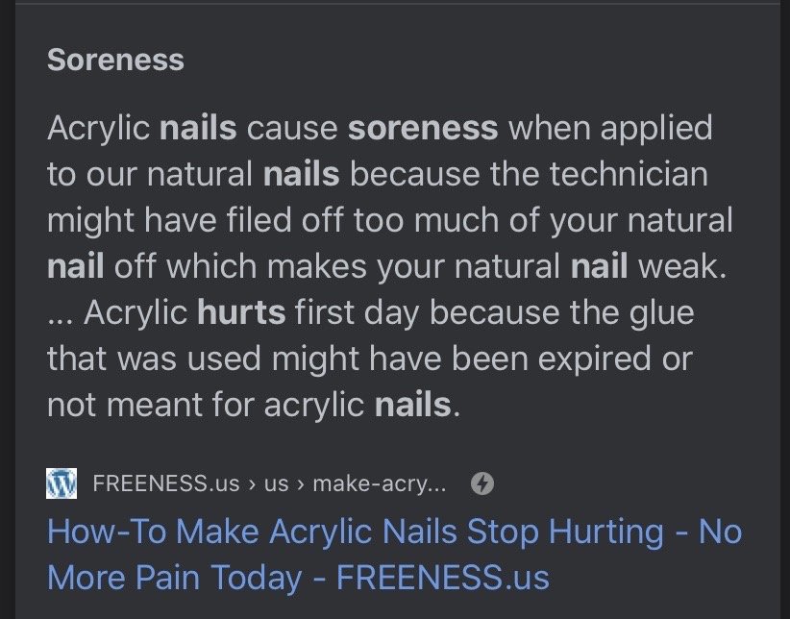Click 'More Pain Today - FREENESS.us' link line
The height and width of the screenshot is (619, 790).
point(298,578)
